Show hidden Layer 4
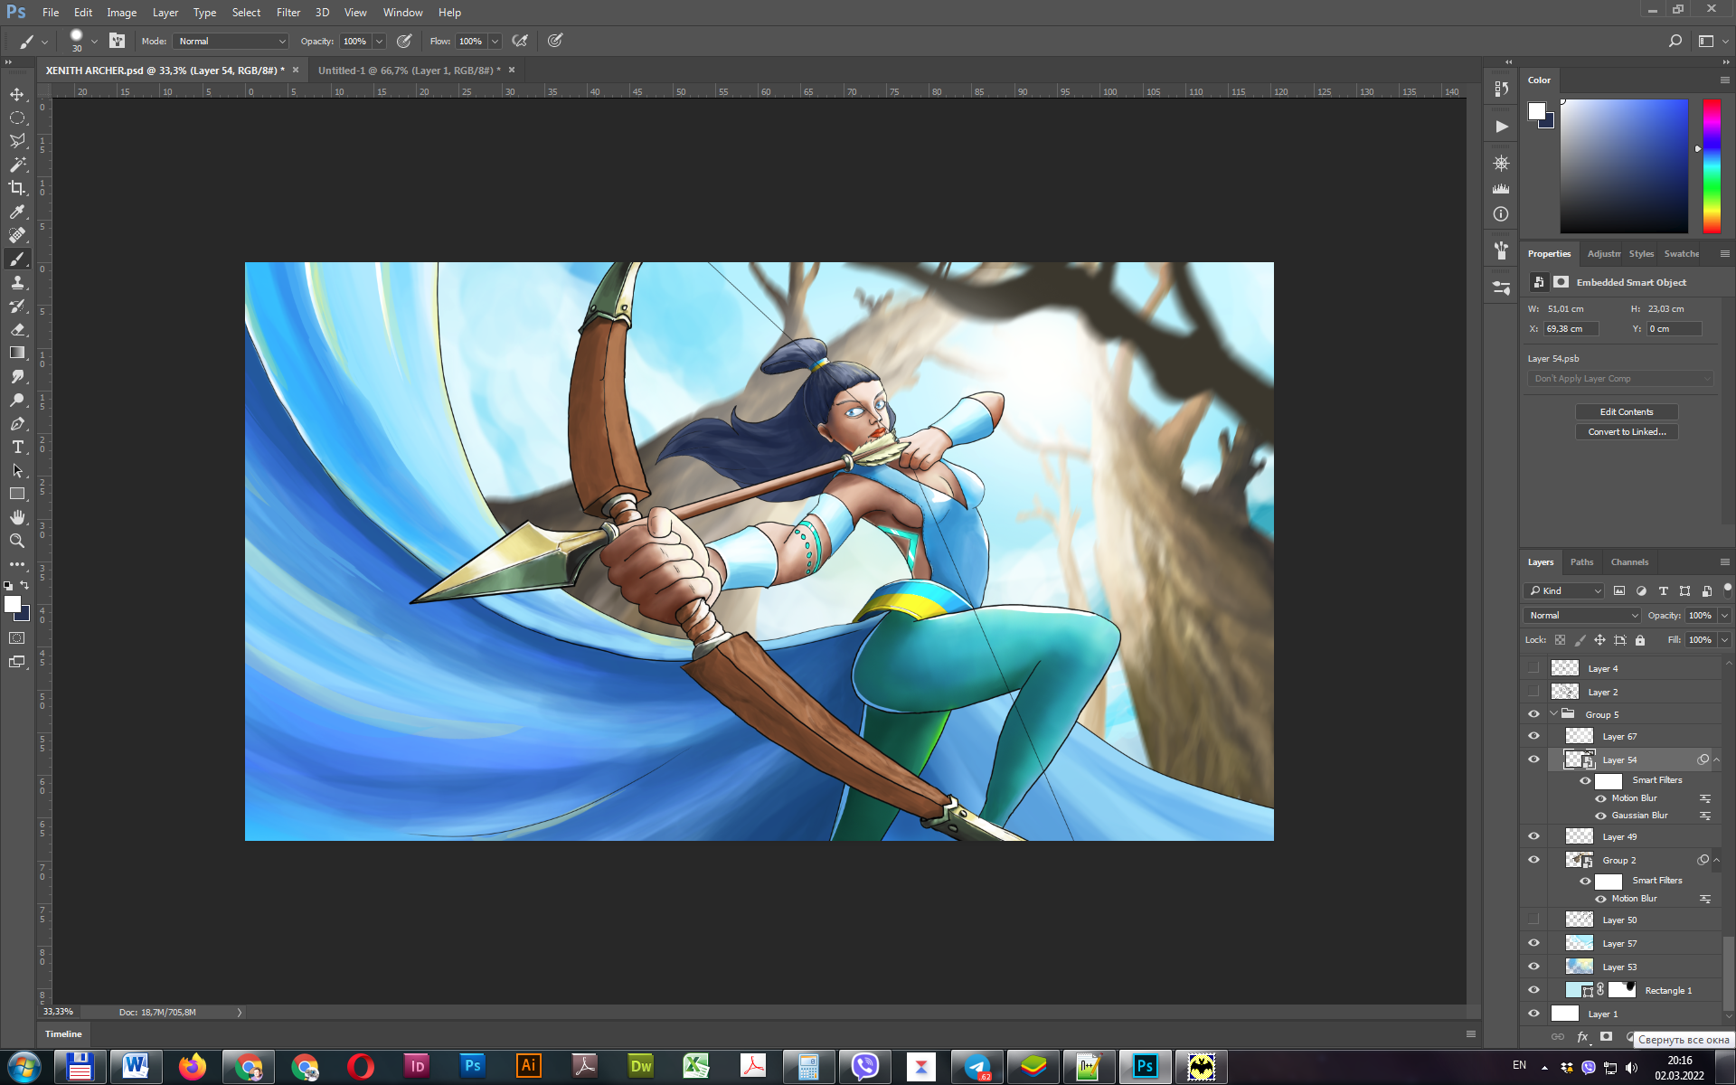The image size is (1736, 1085). point(1533,668)
